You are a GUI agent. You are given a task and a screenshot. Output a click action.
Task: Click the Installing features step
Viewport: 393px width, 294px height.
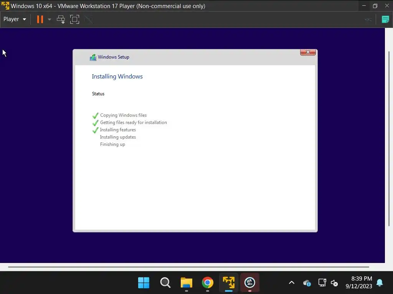pyautogui.click(x=118, y=130)
